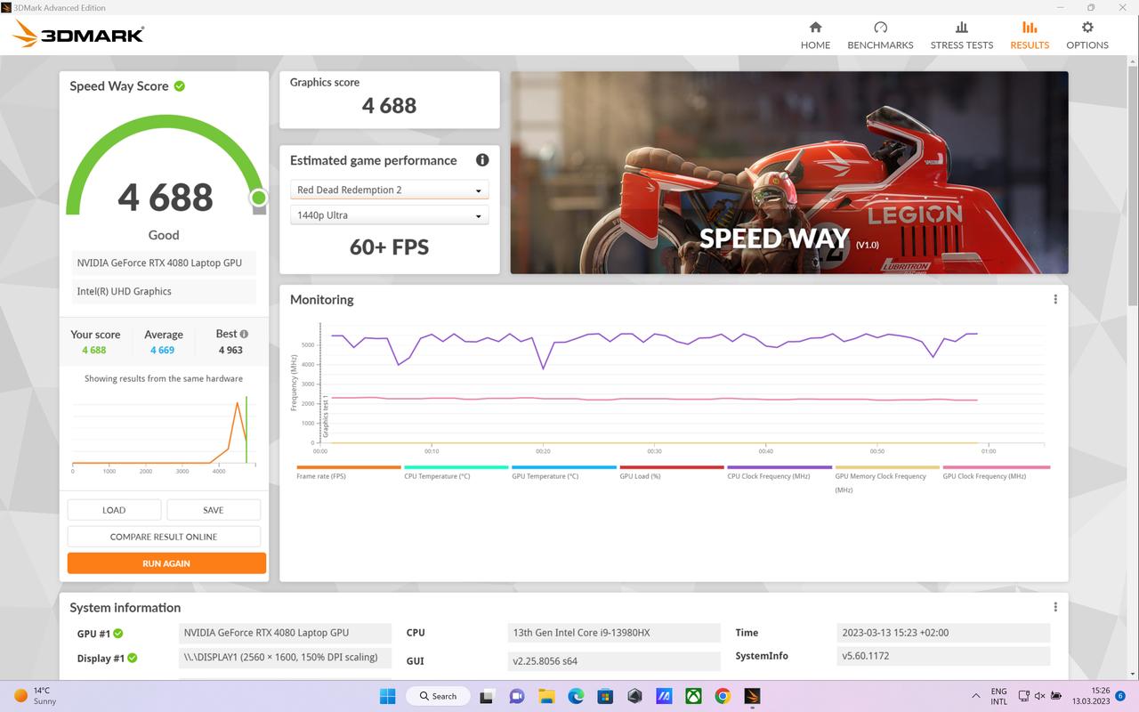Click Compare Result Online button
Viewport: 1139px width, 712px height.
[x=164, y=537]
